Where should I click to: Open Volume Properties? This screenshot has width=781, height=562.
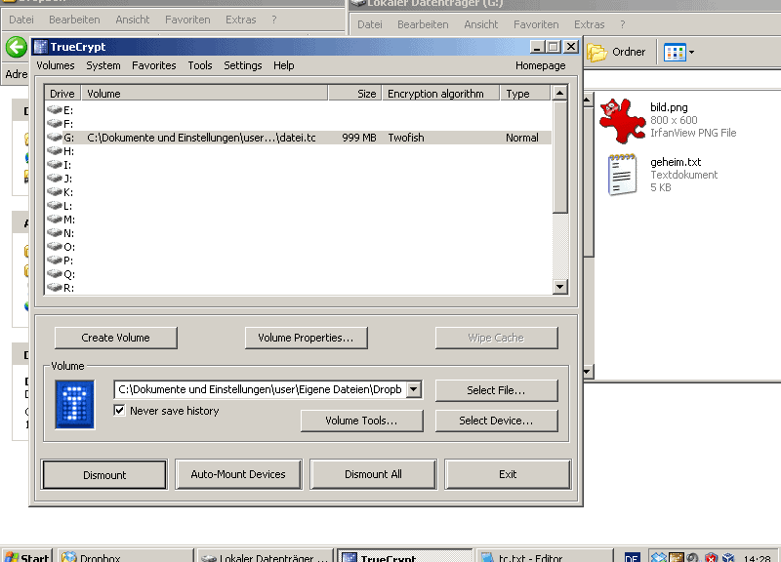pyautogui.click(x=306, y=338)
